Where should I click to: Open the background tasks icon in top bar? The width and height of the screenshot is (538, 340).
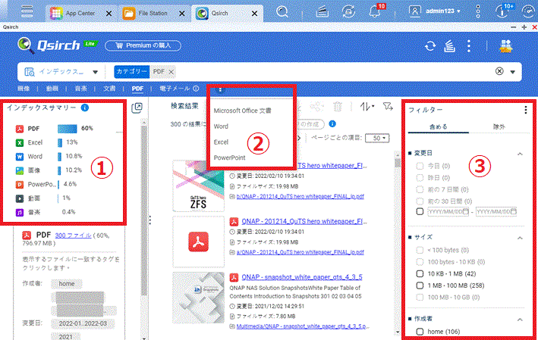[x=322, y=11]
